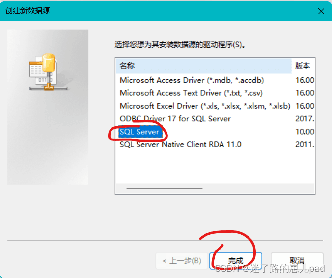Image resolution: width=332 pixels, height=278 pixels.
Task: Click the 取消 button
Action: (297, 260)
